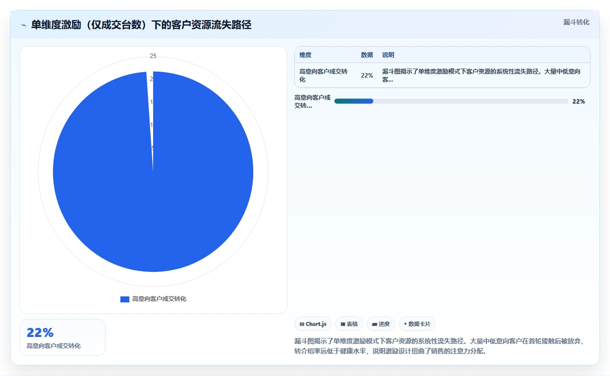Click the blue legend color box

tap(125, 299)
